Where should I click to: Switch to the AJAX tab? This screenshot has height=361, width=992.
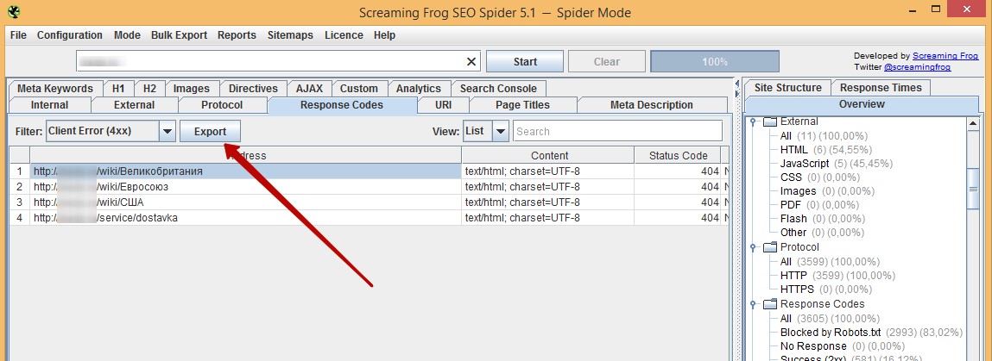309,89
